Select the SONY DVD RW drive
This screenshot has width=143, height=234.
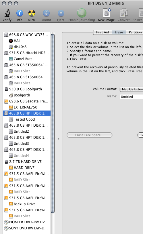click(x=27, y=228)
